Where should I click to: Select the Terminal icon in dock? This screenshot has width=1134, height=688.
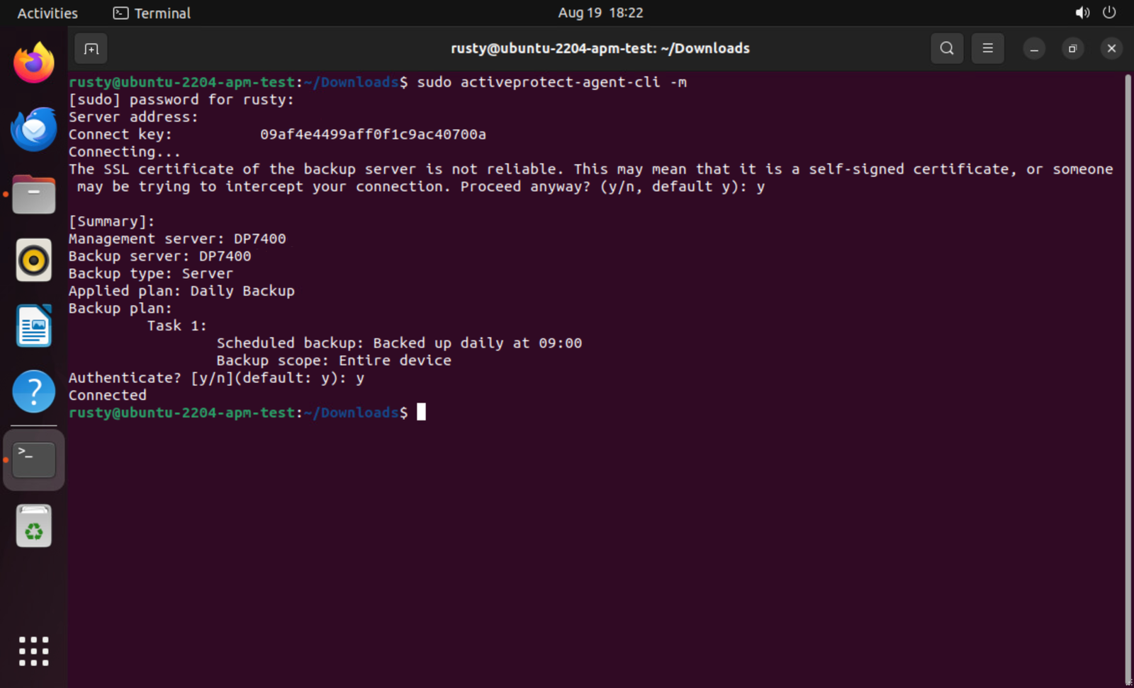(x=34, y=459)
